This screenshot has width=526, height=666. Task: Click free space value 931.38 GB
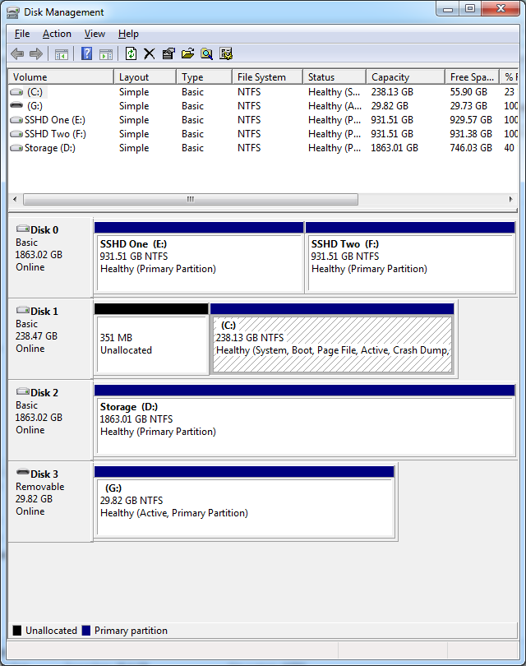[x=471, y=134]
